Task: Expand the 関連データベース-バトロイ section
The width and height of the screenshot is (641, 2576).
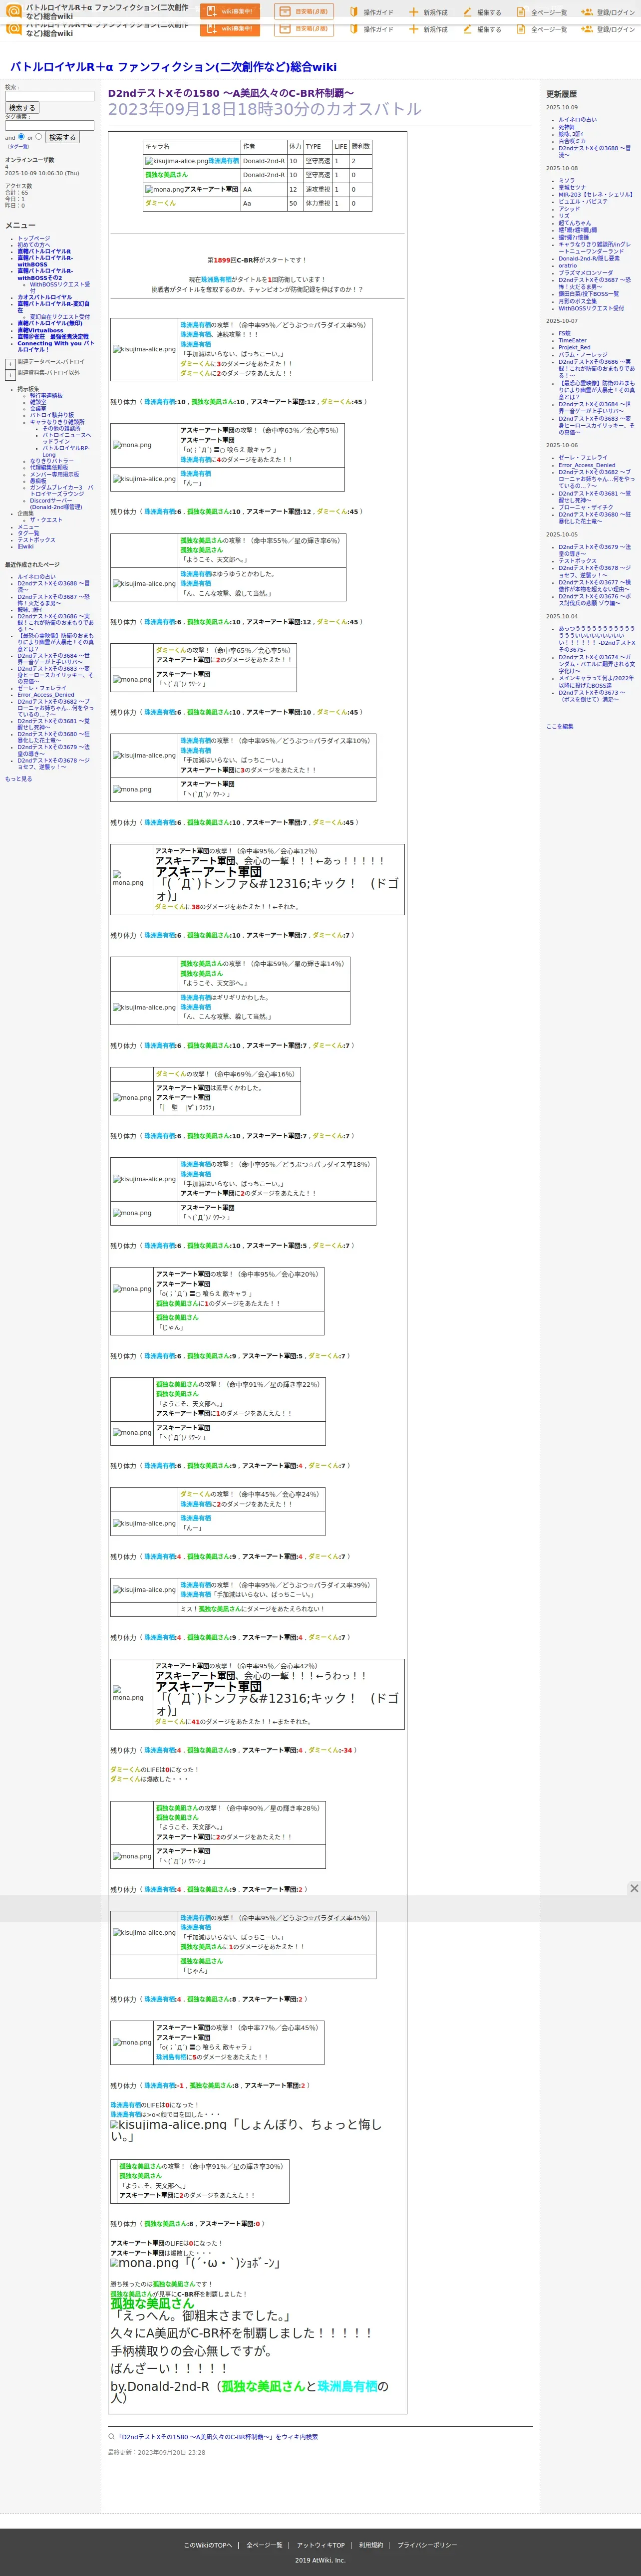Action: pos(10,363)
